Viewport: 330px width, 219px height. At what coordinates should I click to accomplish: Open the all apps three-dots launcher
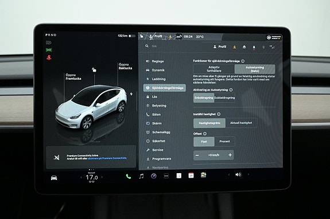coord(166,176)
